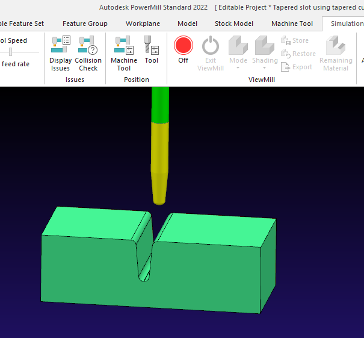Click the yellow tapered cutter in the viewport
364x338 pixels.
tap(159, 163)
